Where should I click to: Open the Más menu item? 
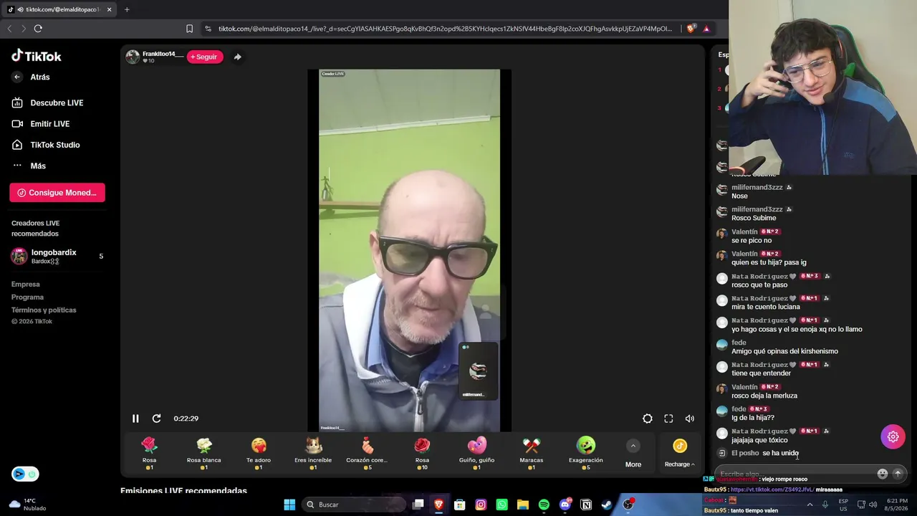[29, 166]
